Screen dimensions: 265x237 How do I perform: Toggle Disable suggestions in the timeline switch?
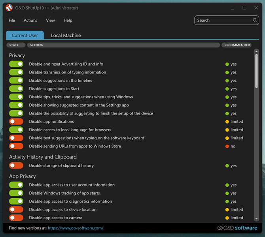click(16, 80)
